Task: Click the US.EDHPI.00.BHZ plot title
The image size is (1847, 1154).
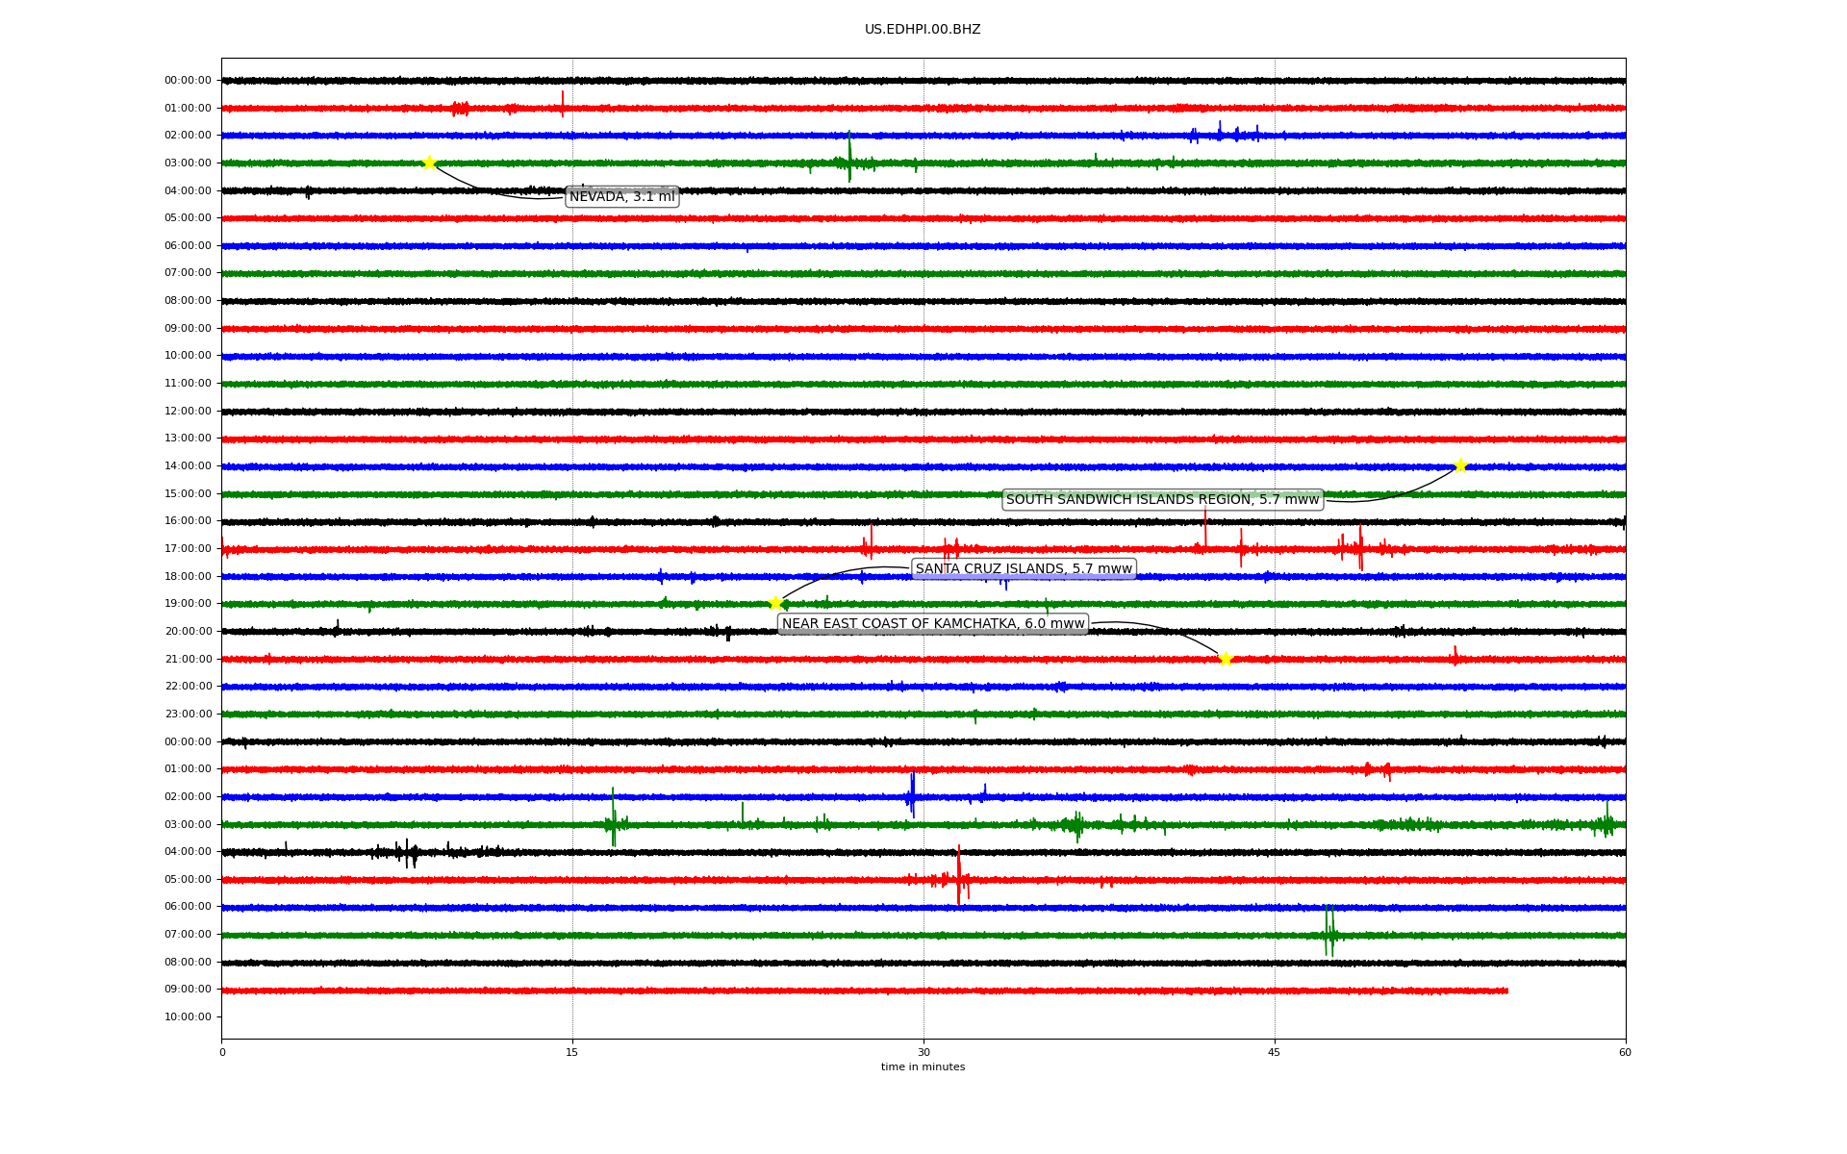Action: pyautogui.click(x=923, y=30)
